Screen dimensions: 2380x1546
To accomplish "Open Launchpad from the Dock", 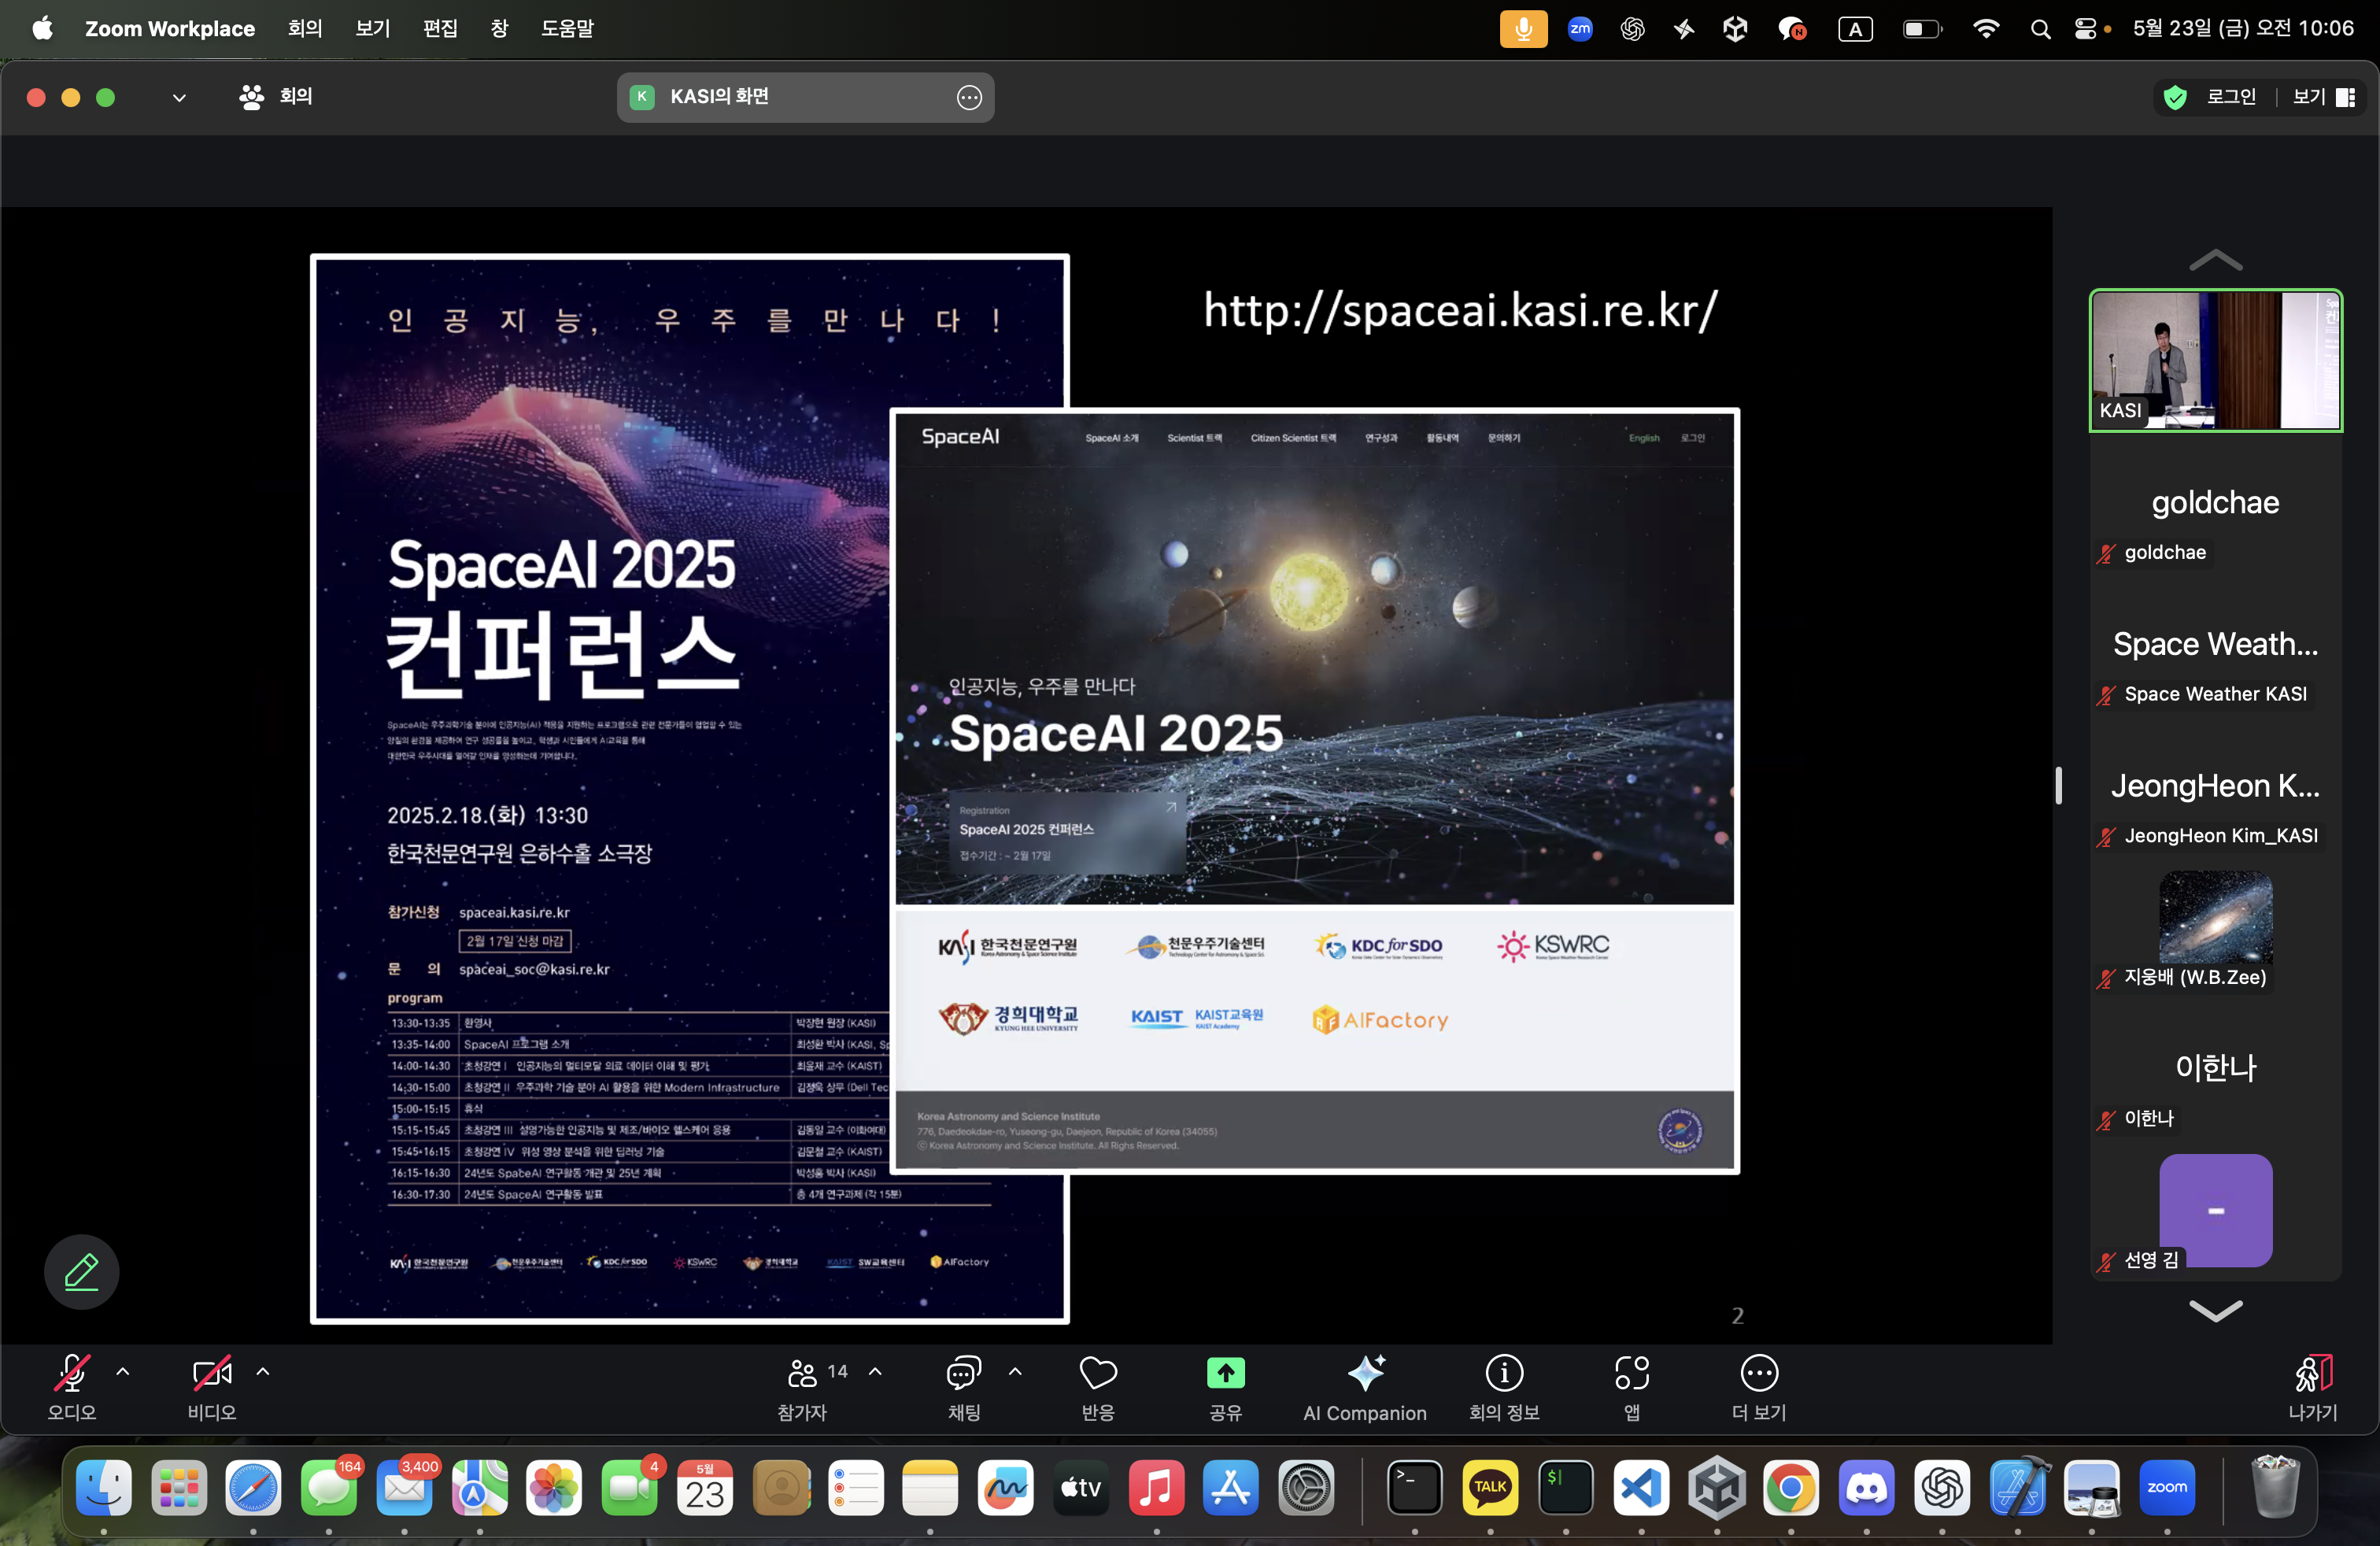I will (179, 1489).
